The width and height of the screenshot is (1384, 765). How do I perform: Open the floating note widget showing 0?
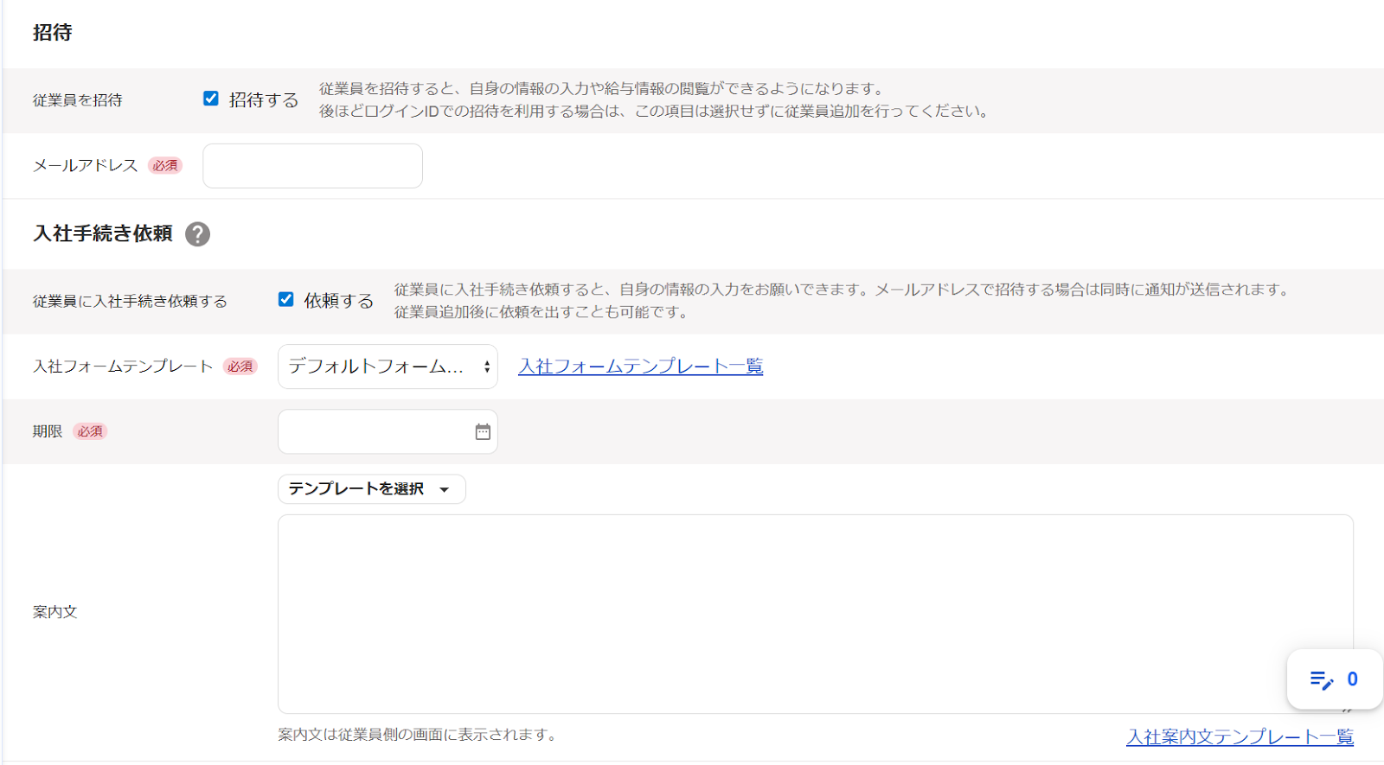coord(1334,679)
